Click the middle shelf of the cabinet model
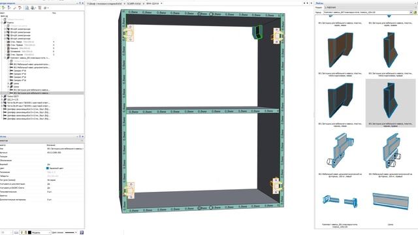The height and width of the screenshot is (235, 418). 202,110
